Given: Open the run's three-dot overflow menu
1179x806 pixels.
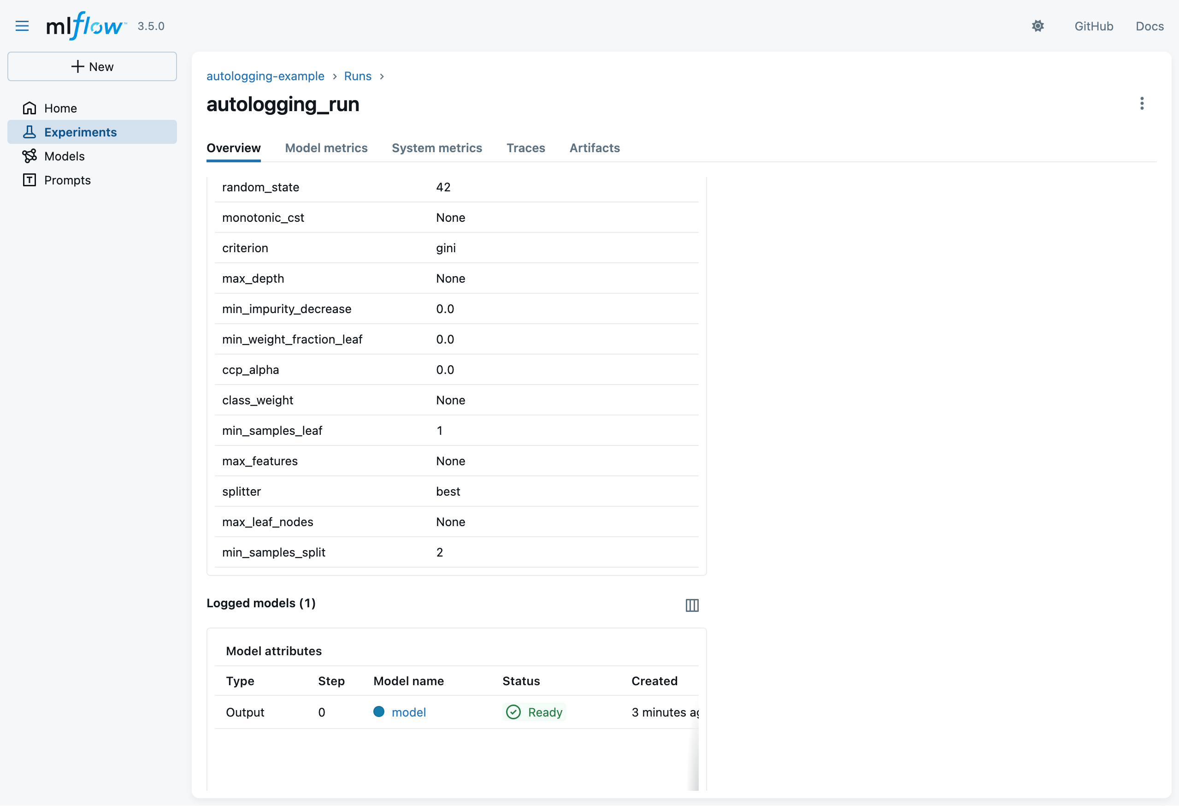Looking at the screenshot, I should tap(1142, 104).
